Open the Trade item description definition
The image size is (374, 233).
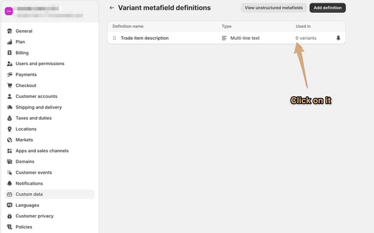[x=145, y=38]
